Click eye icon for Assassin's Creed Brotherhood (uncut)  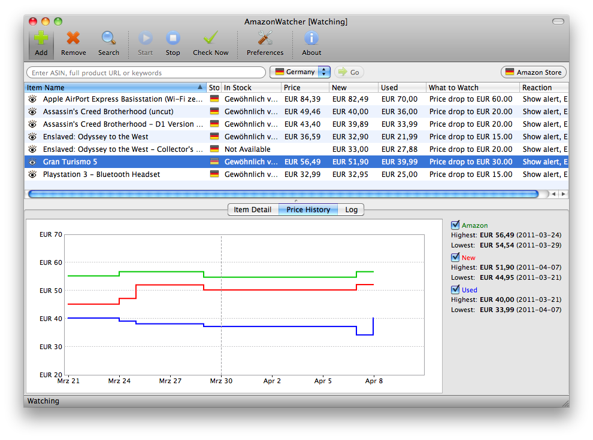click(x=32, y=112)
